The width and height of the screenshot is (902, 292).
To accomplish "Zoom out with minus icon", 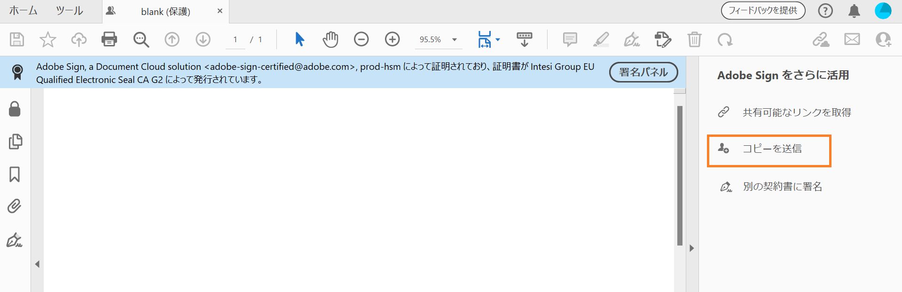I will 361,39.
